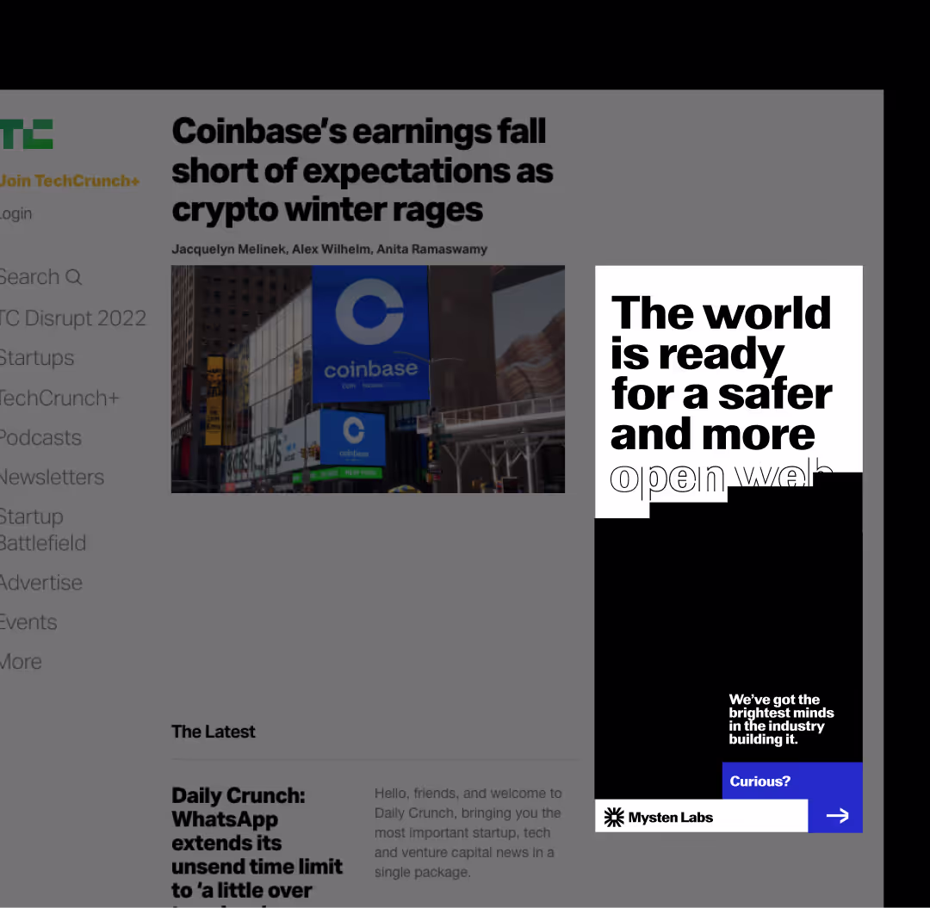Click the Mysten Labs logo
Image resolution: width=930 pixels, height=908 pixels.
[659, 818]
